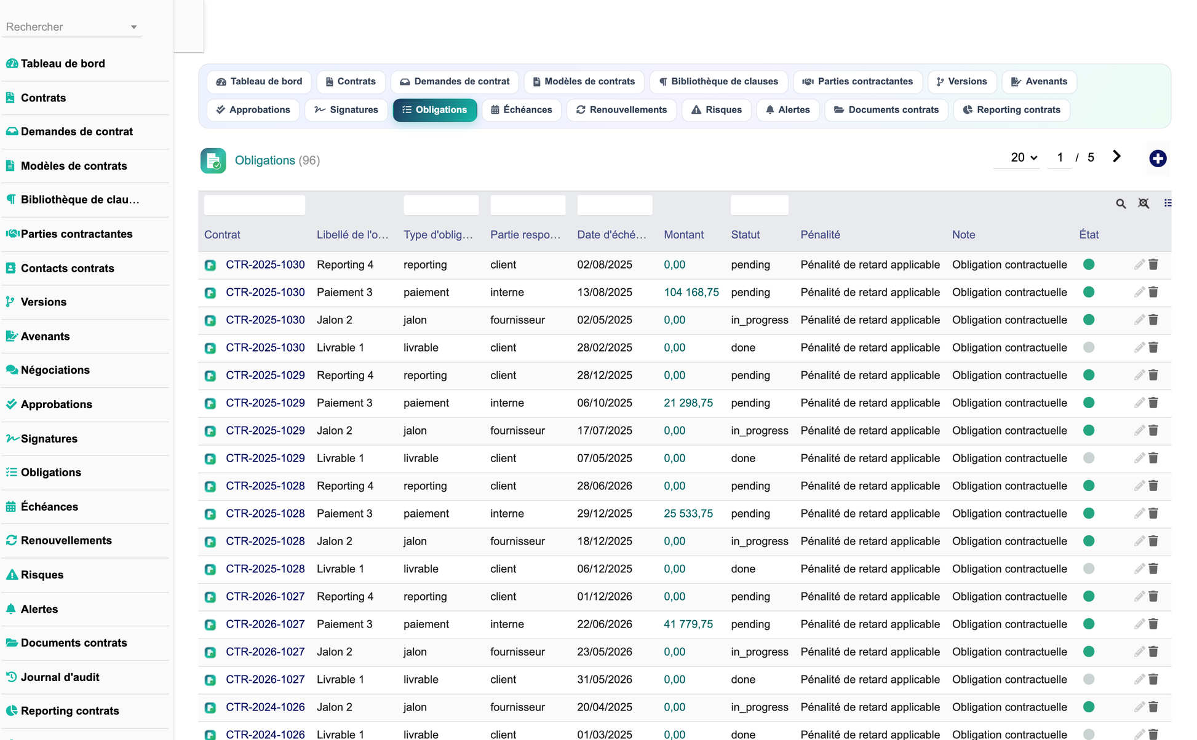
Task: Click the clear filters crossed magnifier icon
Action: 1143,203
